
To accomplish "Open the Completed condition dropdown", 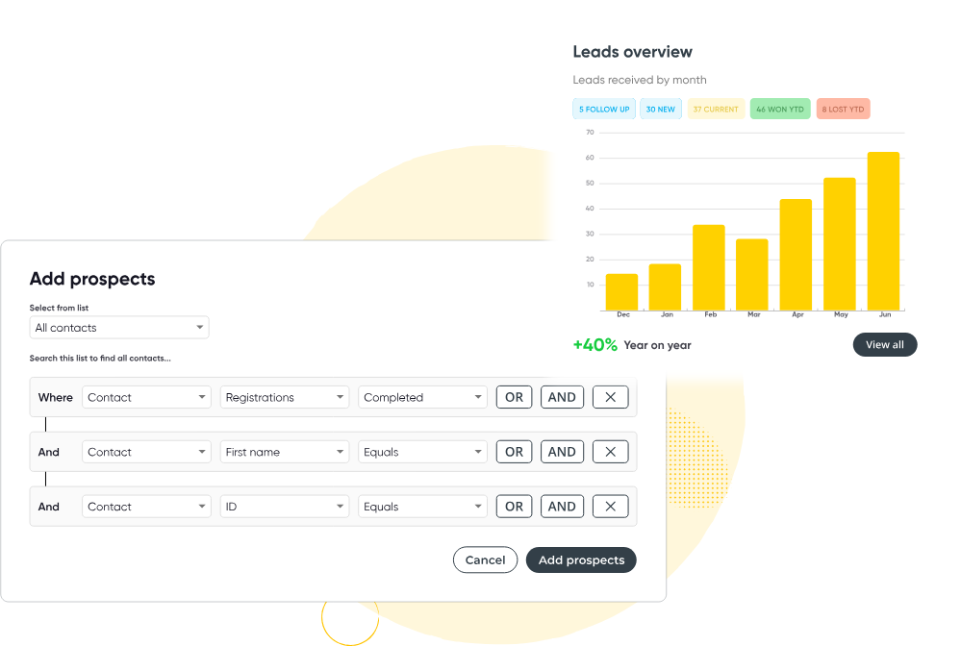I will [423, 397].
